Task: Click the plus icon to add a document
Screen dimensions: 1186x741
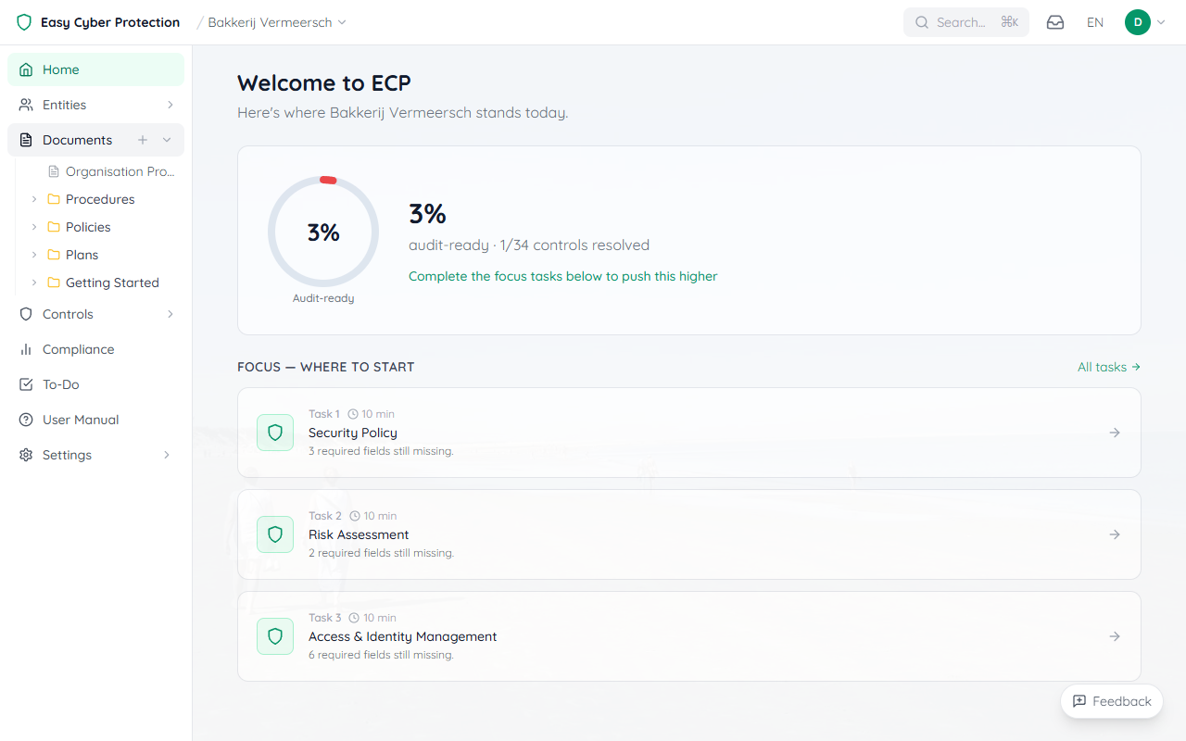Action: tap(143, 139)
